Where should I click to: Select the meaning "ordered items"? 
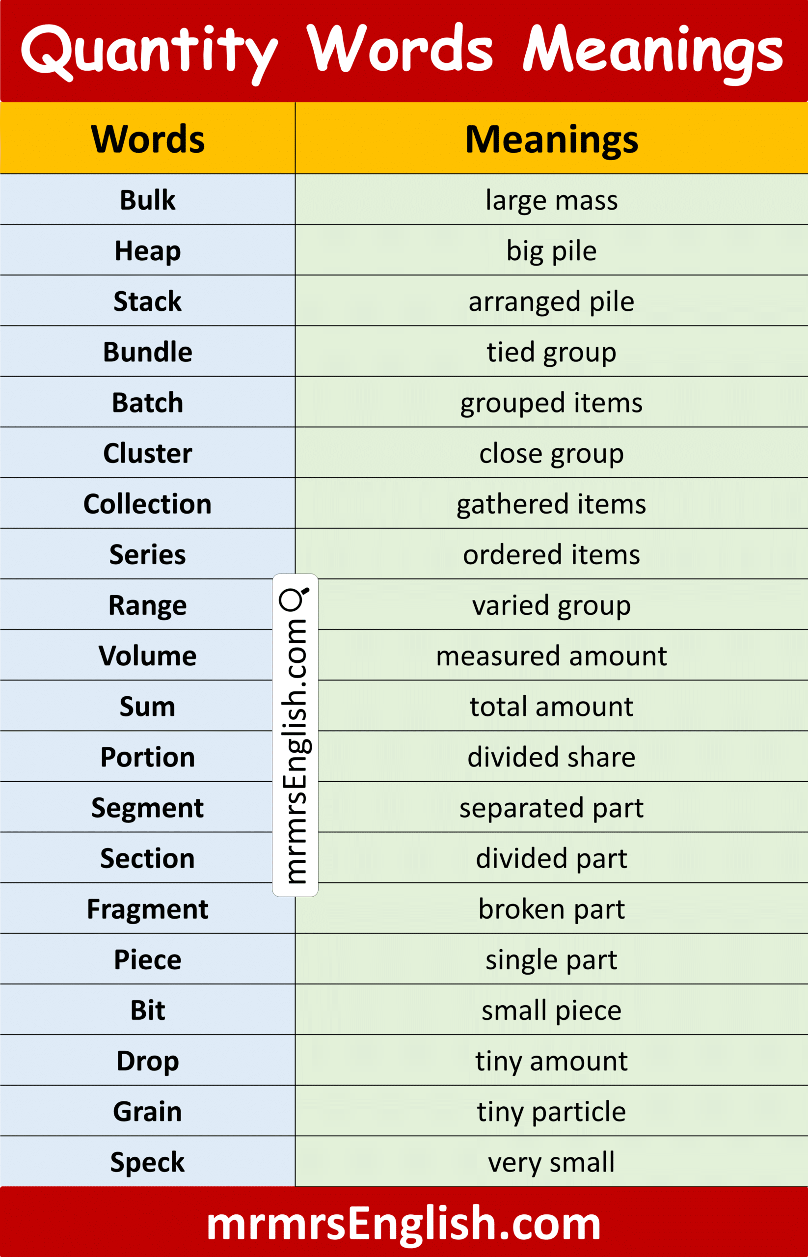pyautogui.click(x=551, y=554)
